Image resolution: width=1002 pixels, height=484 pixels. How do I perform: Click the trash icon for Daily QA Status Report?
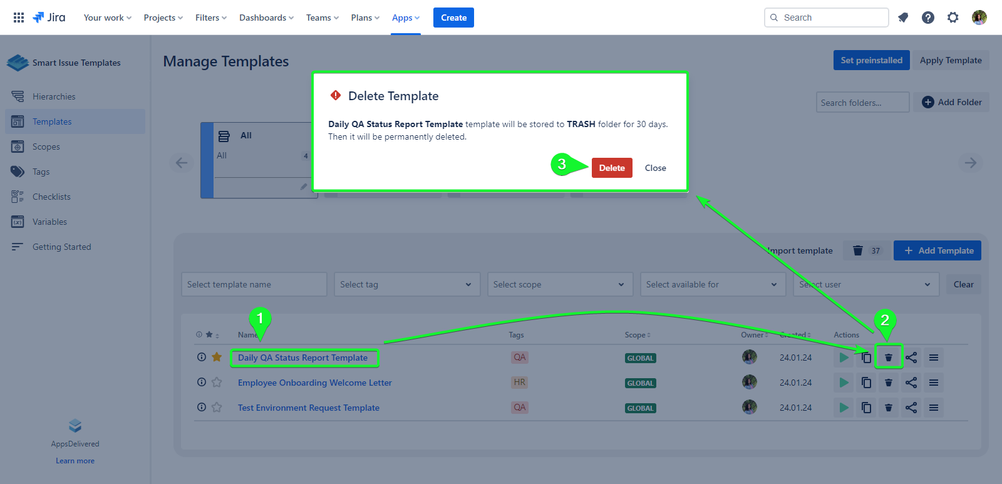pos(888,358)
